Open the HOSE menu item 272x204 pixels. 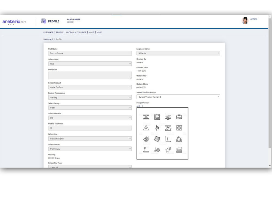tap(99, 32)
